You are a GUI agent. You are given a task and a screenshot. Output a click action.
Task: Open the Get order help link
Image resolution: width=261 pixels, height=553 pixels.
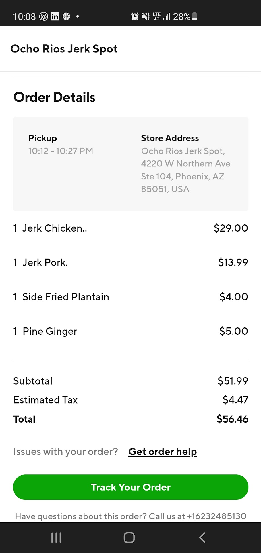pos(163,452)
